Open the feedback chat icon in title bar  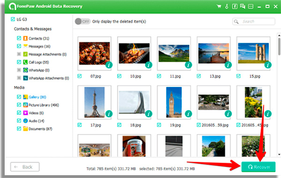point(243,7)
